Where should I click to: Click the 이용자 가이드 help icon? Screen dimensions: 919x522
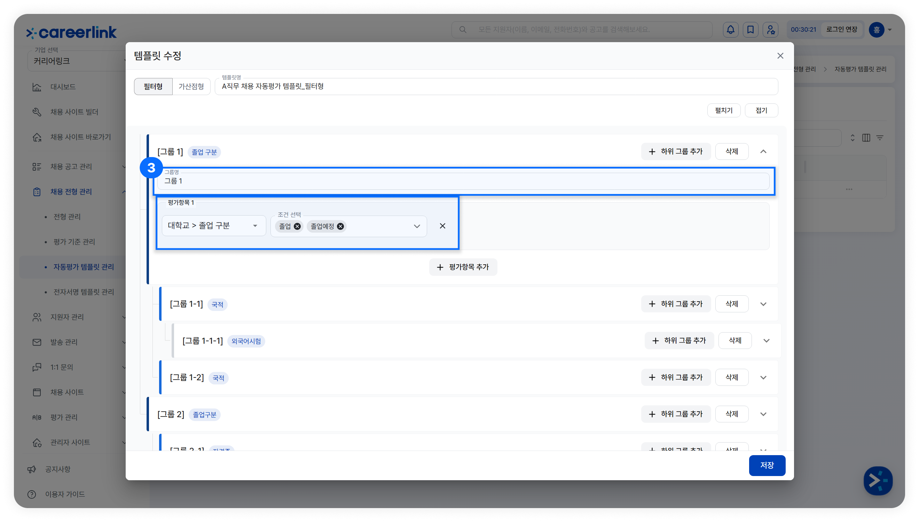tap(32, 494)
